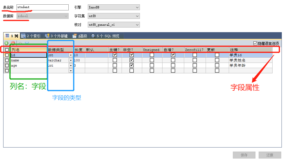This screenshot has height=162, width=285.
Task: Click the indexes tab icon
Action: pos(23,36)
